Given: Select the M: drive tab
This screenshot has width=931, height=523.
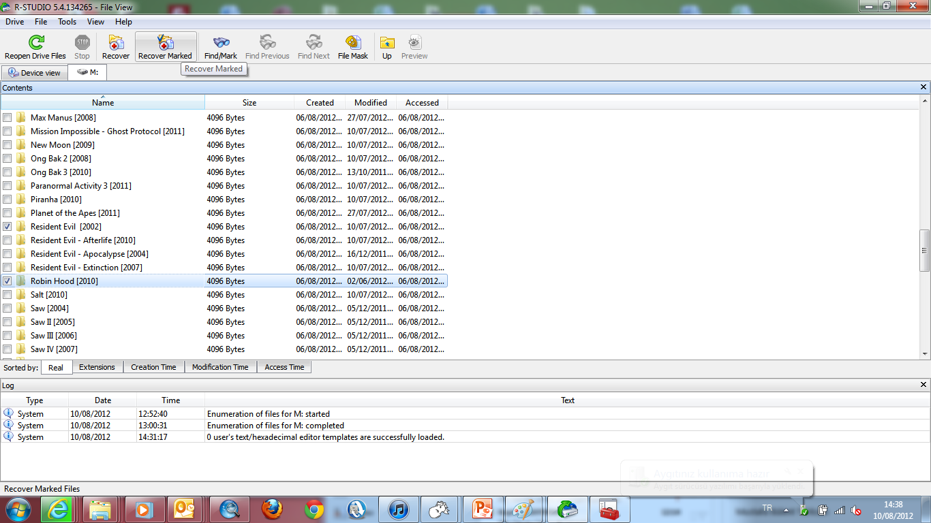Looking at the screenshot, I should click(x=87, y=72).
